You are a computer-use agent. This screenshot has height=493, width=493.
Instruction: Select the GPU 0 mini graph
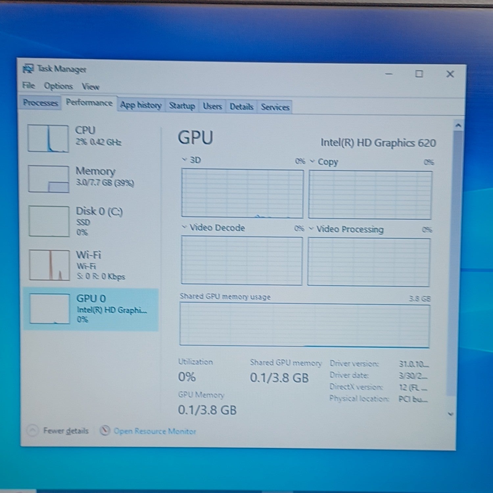(x=50, y=309)
